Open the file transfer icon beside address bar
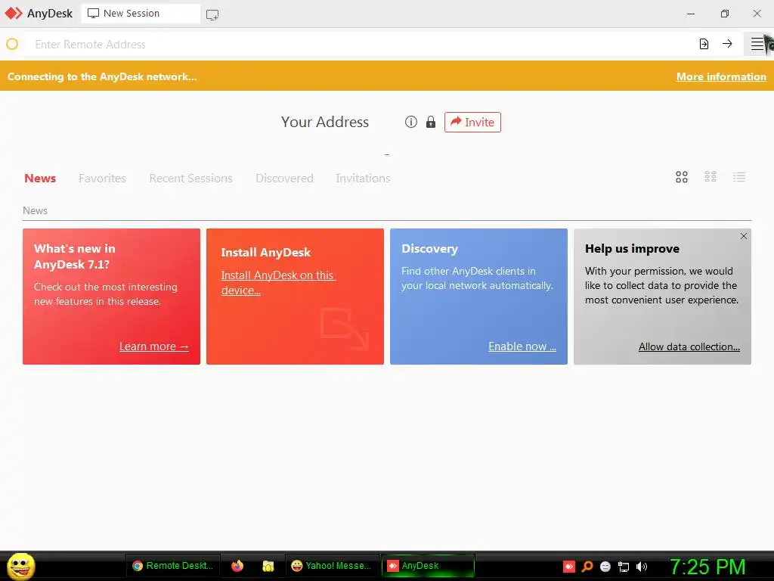The image size is (774, 581). (704, 44)
